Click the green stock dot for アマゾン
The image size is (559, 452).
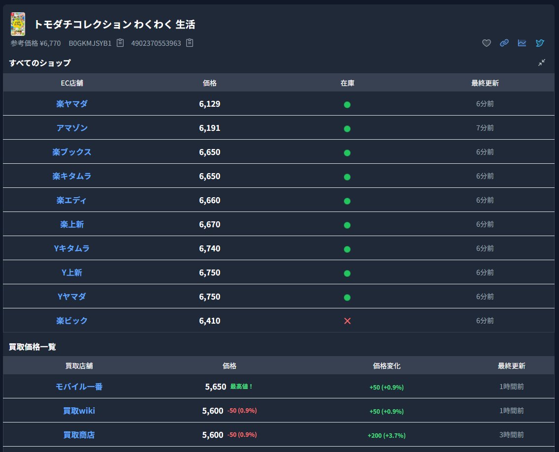(x=347, y=129)
